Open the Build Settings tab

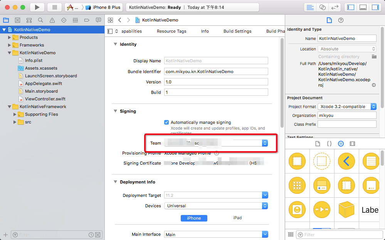click(237, 32)
